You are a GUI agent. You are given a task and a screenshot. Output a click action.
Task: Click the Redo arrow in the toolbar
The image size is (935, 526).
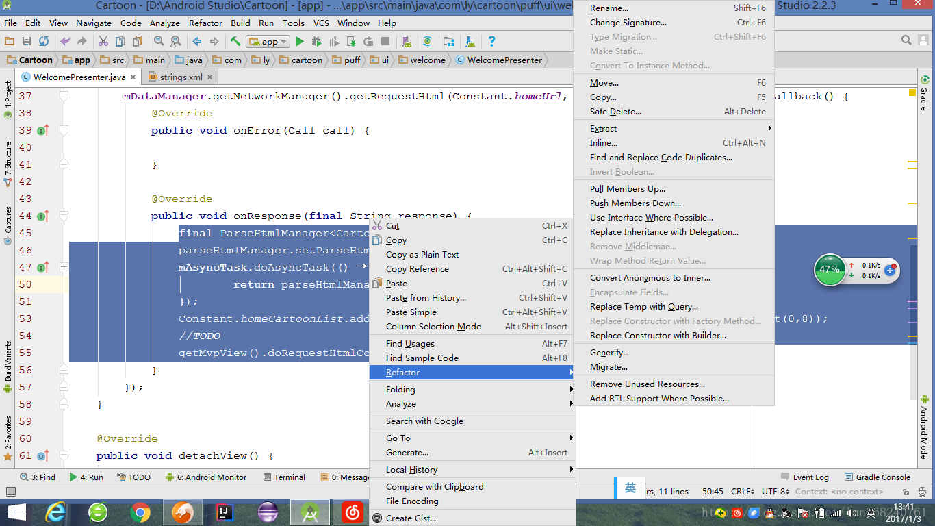[82, 41]
